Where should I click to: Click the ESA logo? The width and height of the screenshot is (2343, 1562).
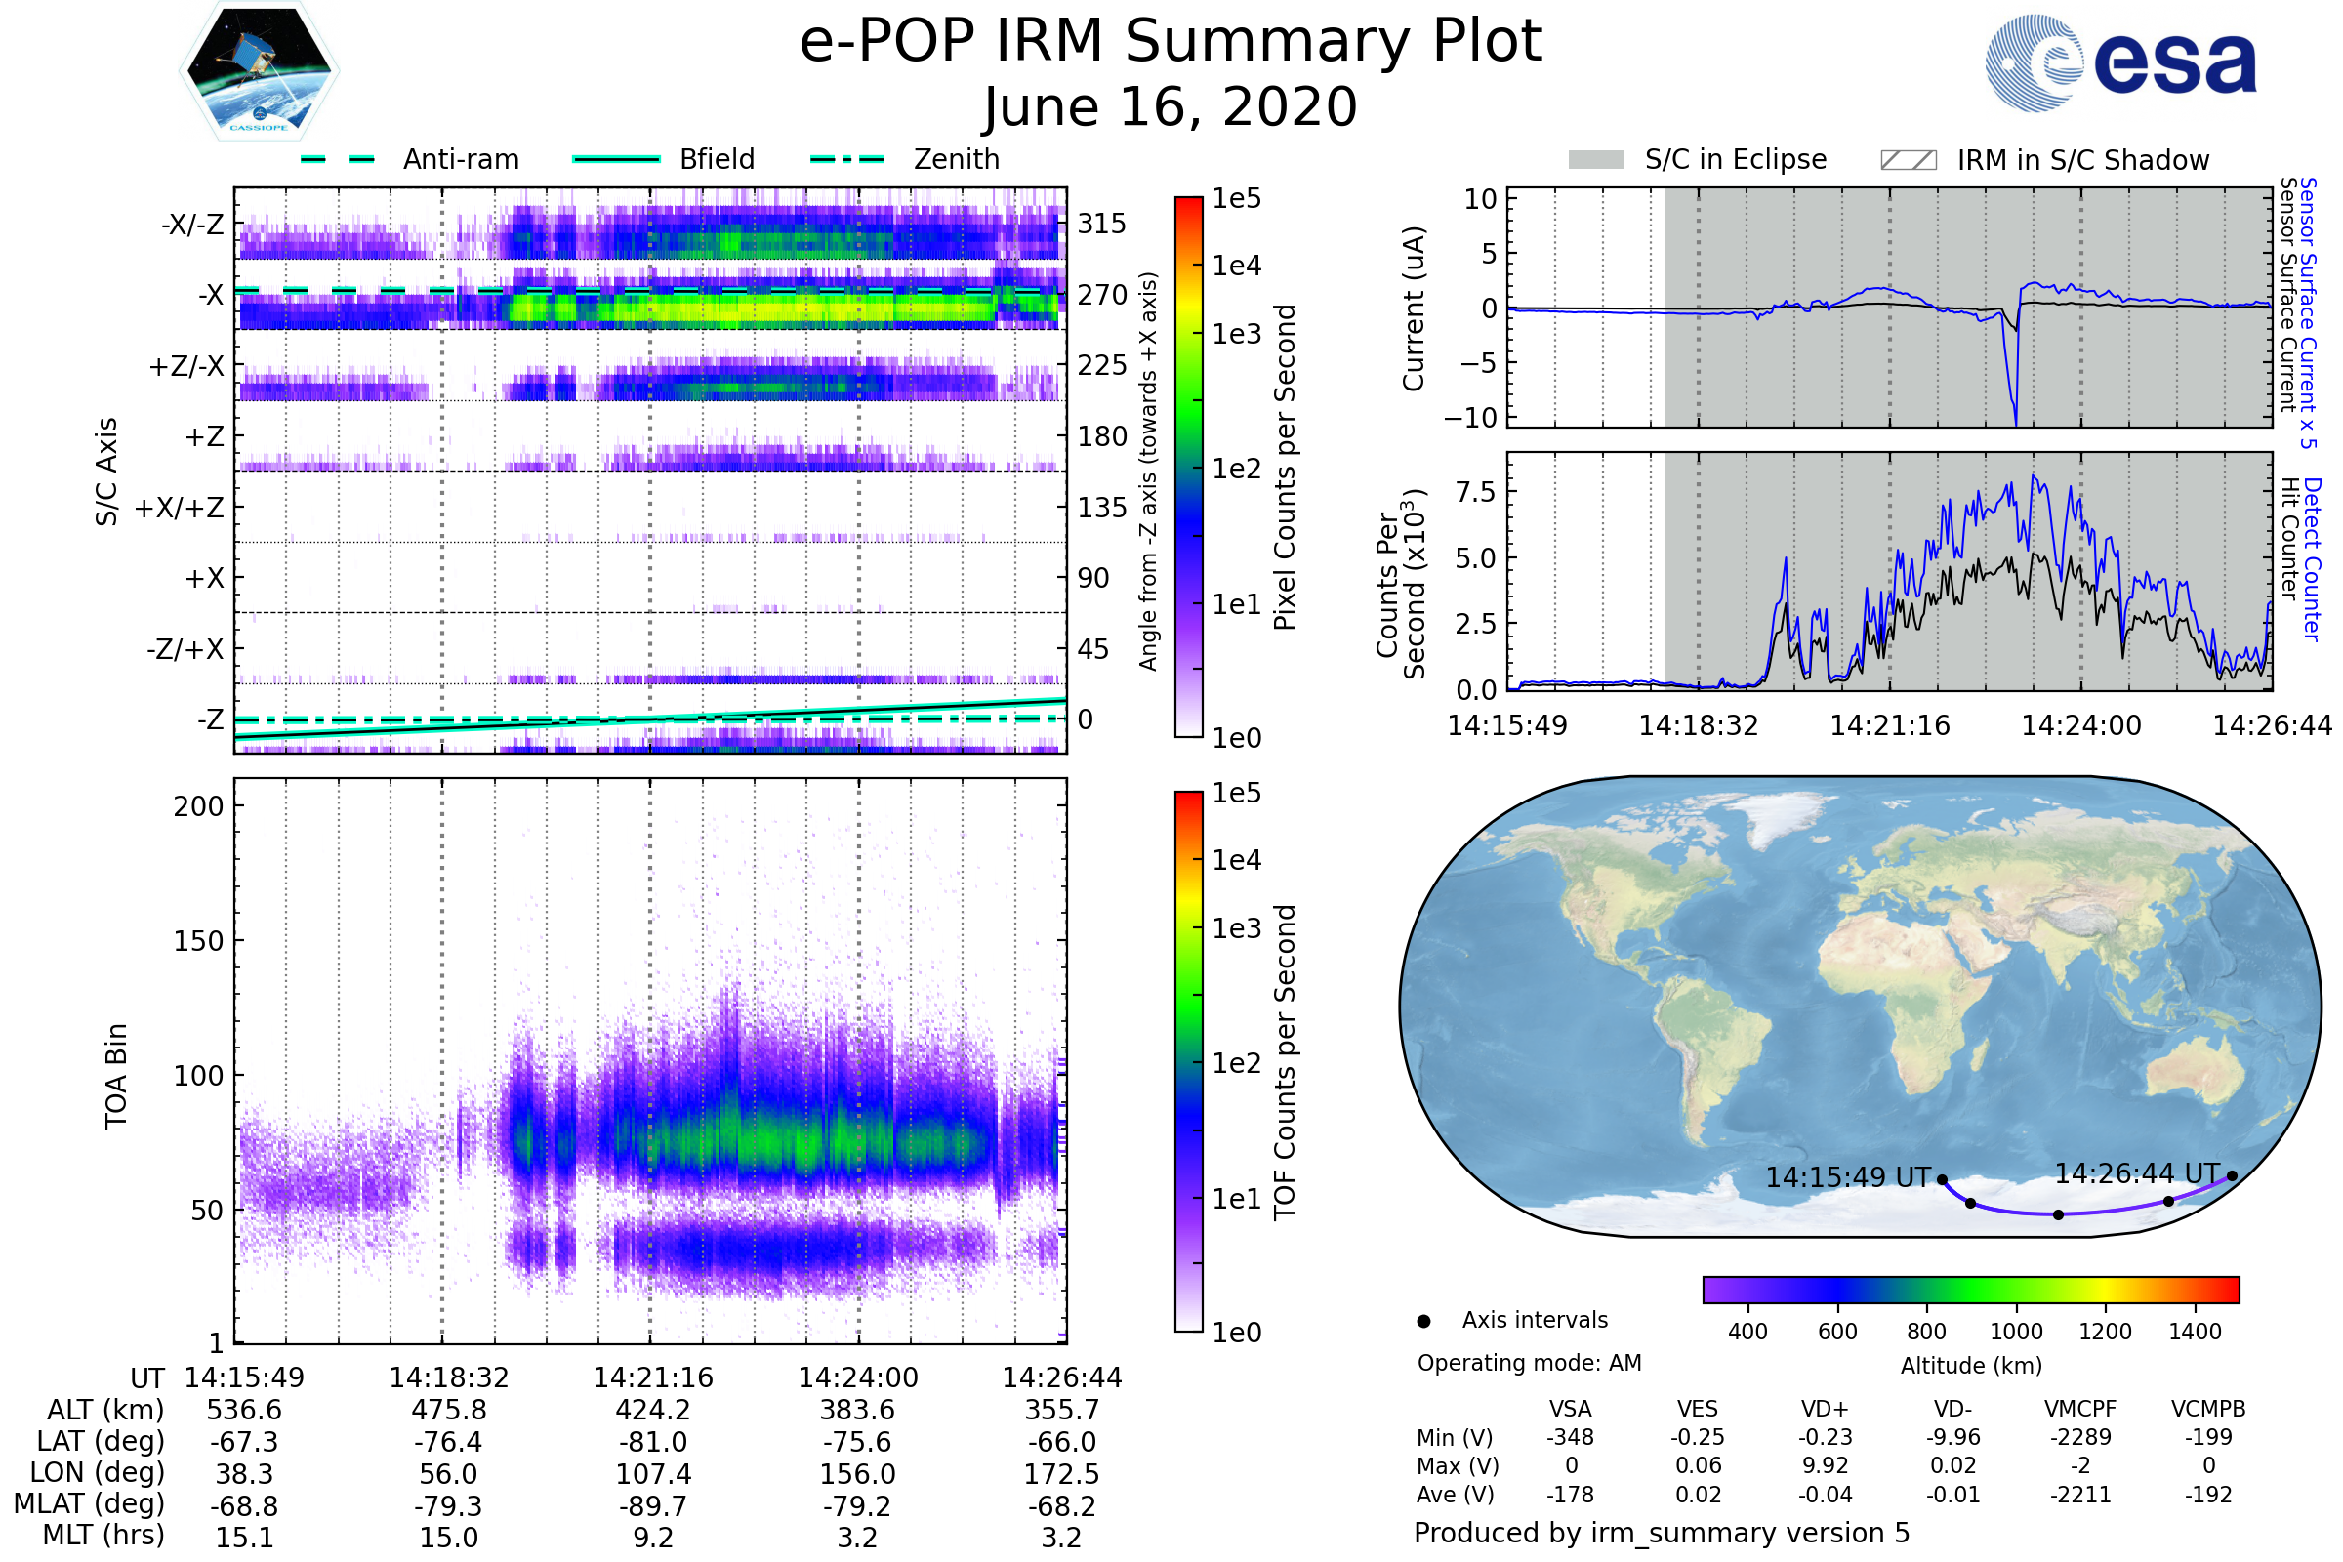pos(2119,62)
